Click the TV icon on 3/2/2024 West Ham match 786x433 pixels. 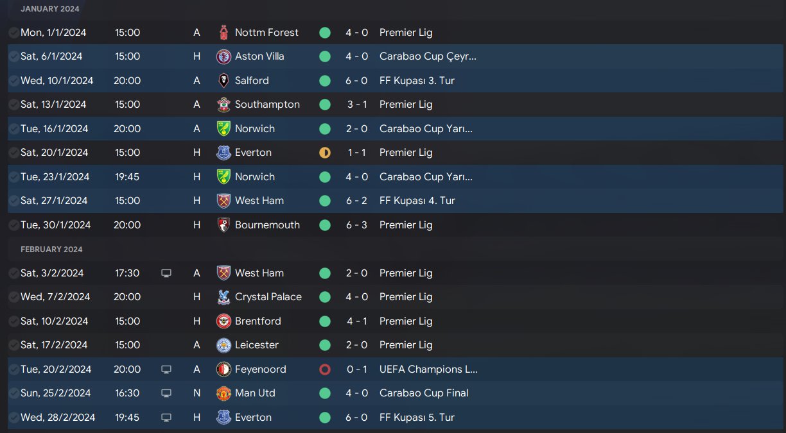click(x=166, y=273)
